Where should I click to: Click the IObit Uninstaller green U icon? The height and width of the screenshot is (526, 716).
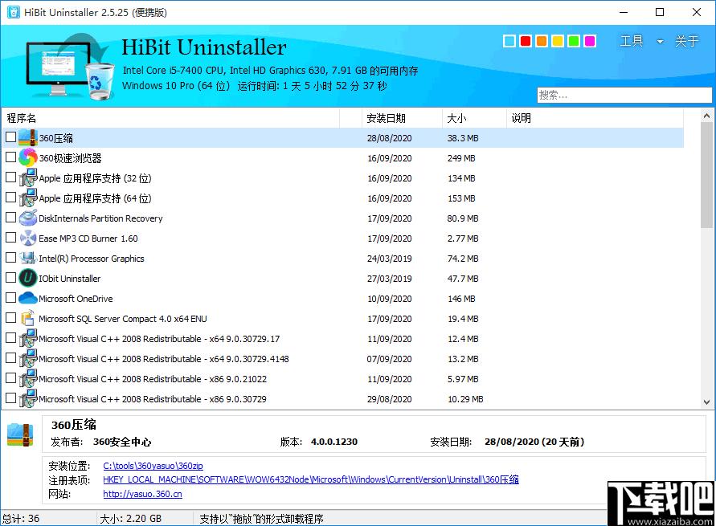tap(28, 279)
